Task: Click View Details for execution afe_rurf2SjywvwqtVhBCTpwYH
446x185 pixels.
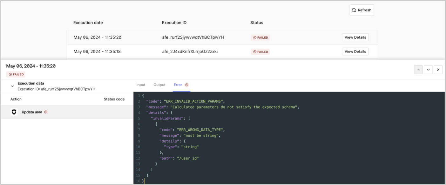Action: pos(355,37)
